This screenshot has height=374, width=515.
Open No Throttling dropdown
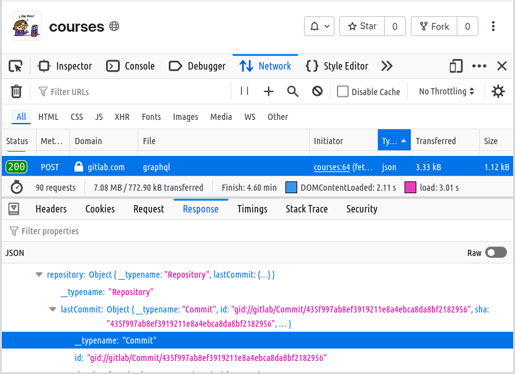tap(446, 91)
